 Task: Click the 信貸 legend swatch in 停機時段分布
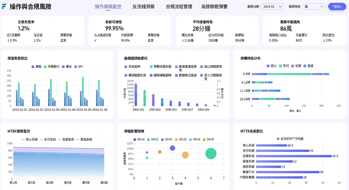point(293,66)
